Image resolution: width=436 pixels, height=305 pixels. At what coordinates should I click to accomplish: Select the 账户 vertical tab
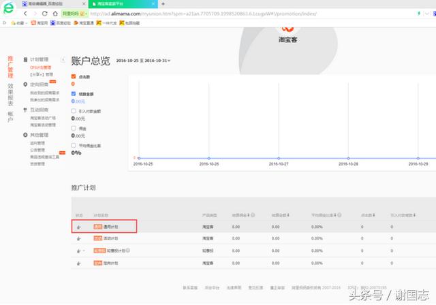coord(10,116)
